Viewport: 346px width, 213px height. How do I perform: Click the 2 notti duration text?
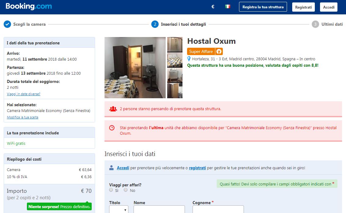click(x=13, y=87)
